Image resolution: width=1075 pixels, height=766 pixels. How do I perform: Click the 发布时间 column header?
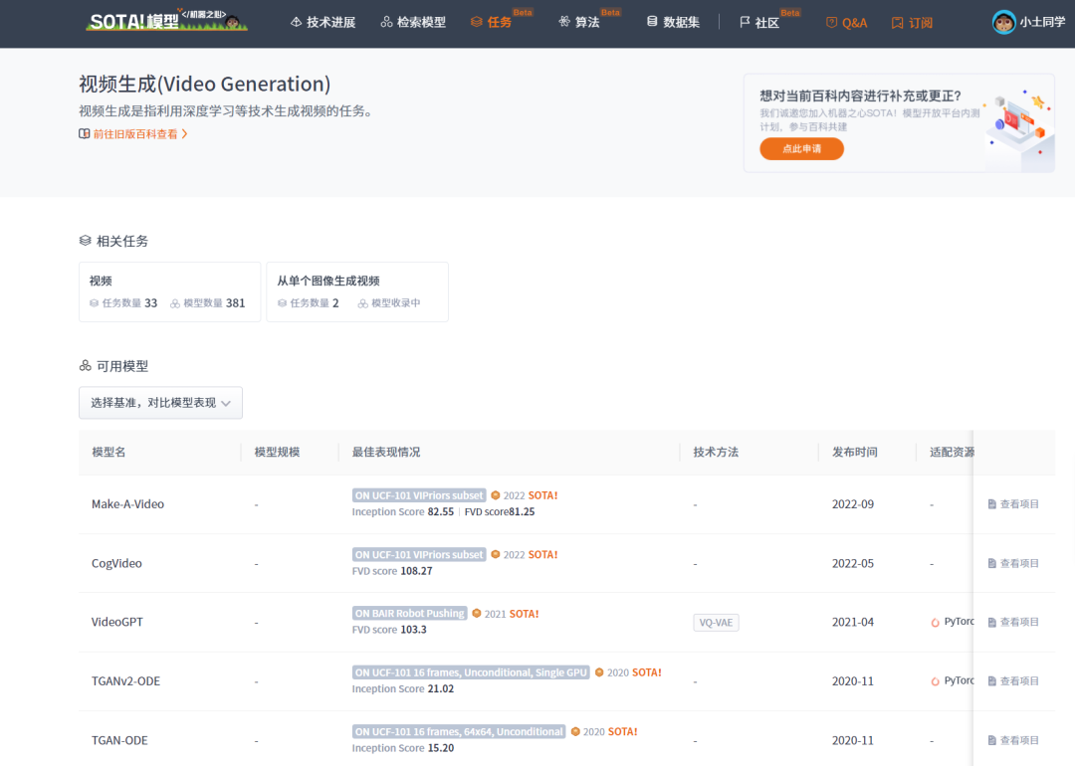pyautogui.click(x=854, y=453)
